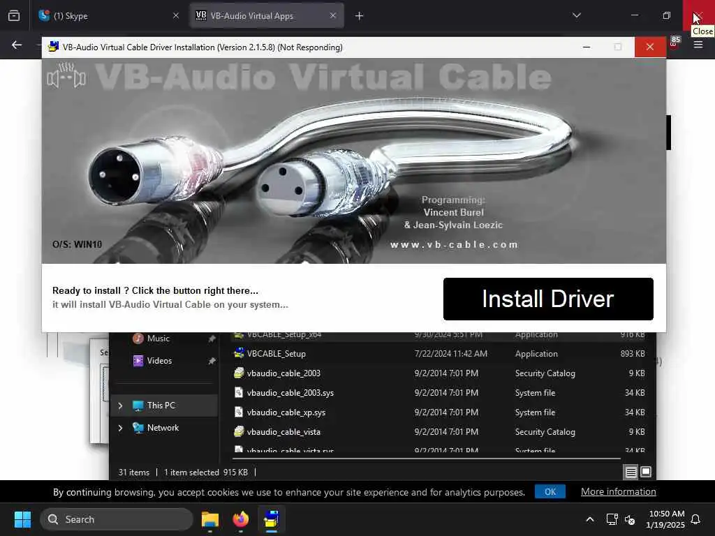This screenshot has width=715, height=536.
Task: Select the VB-Audio Virtual Apps tab
Action: pos(267,16)
